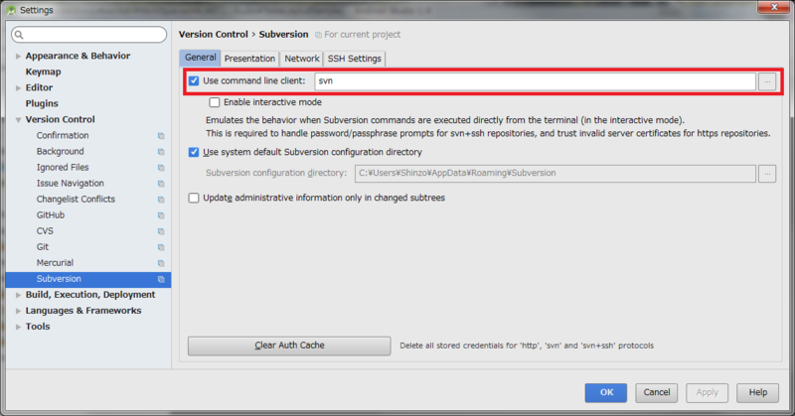Select Keymap in settings tree
This screenshot has height=416, width=795.
43,71
